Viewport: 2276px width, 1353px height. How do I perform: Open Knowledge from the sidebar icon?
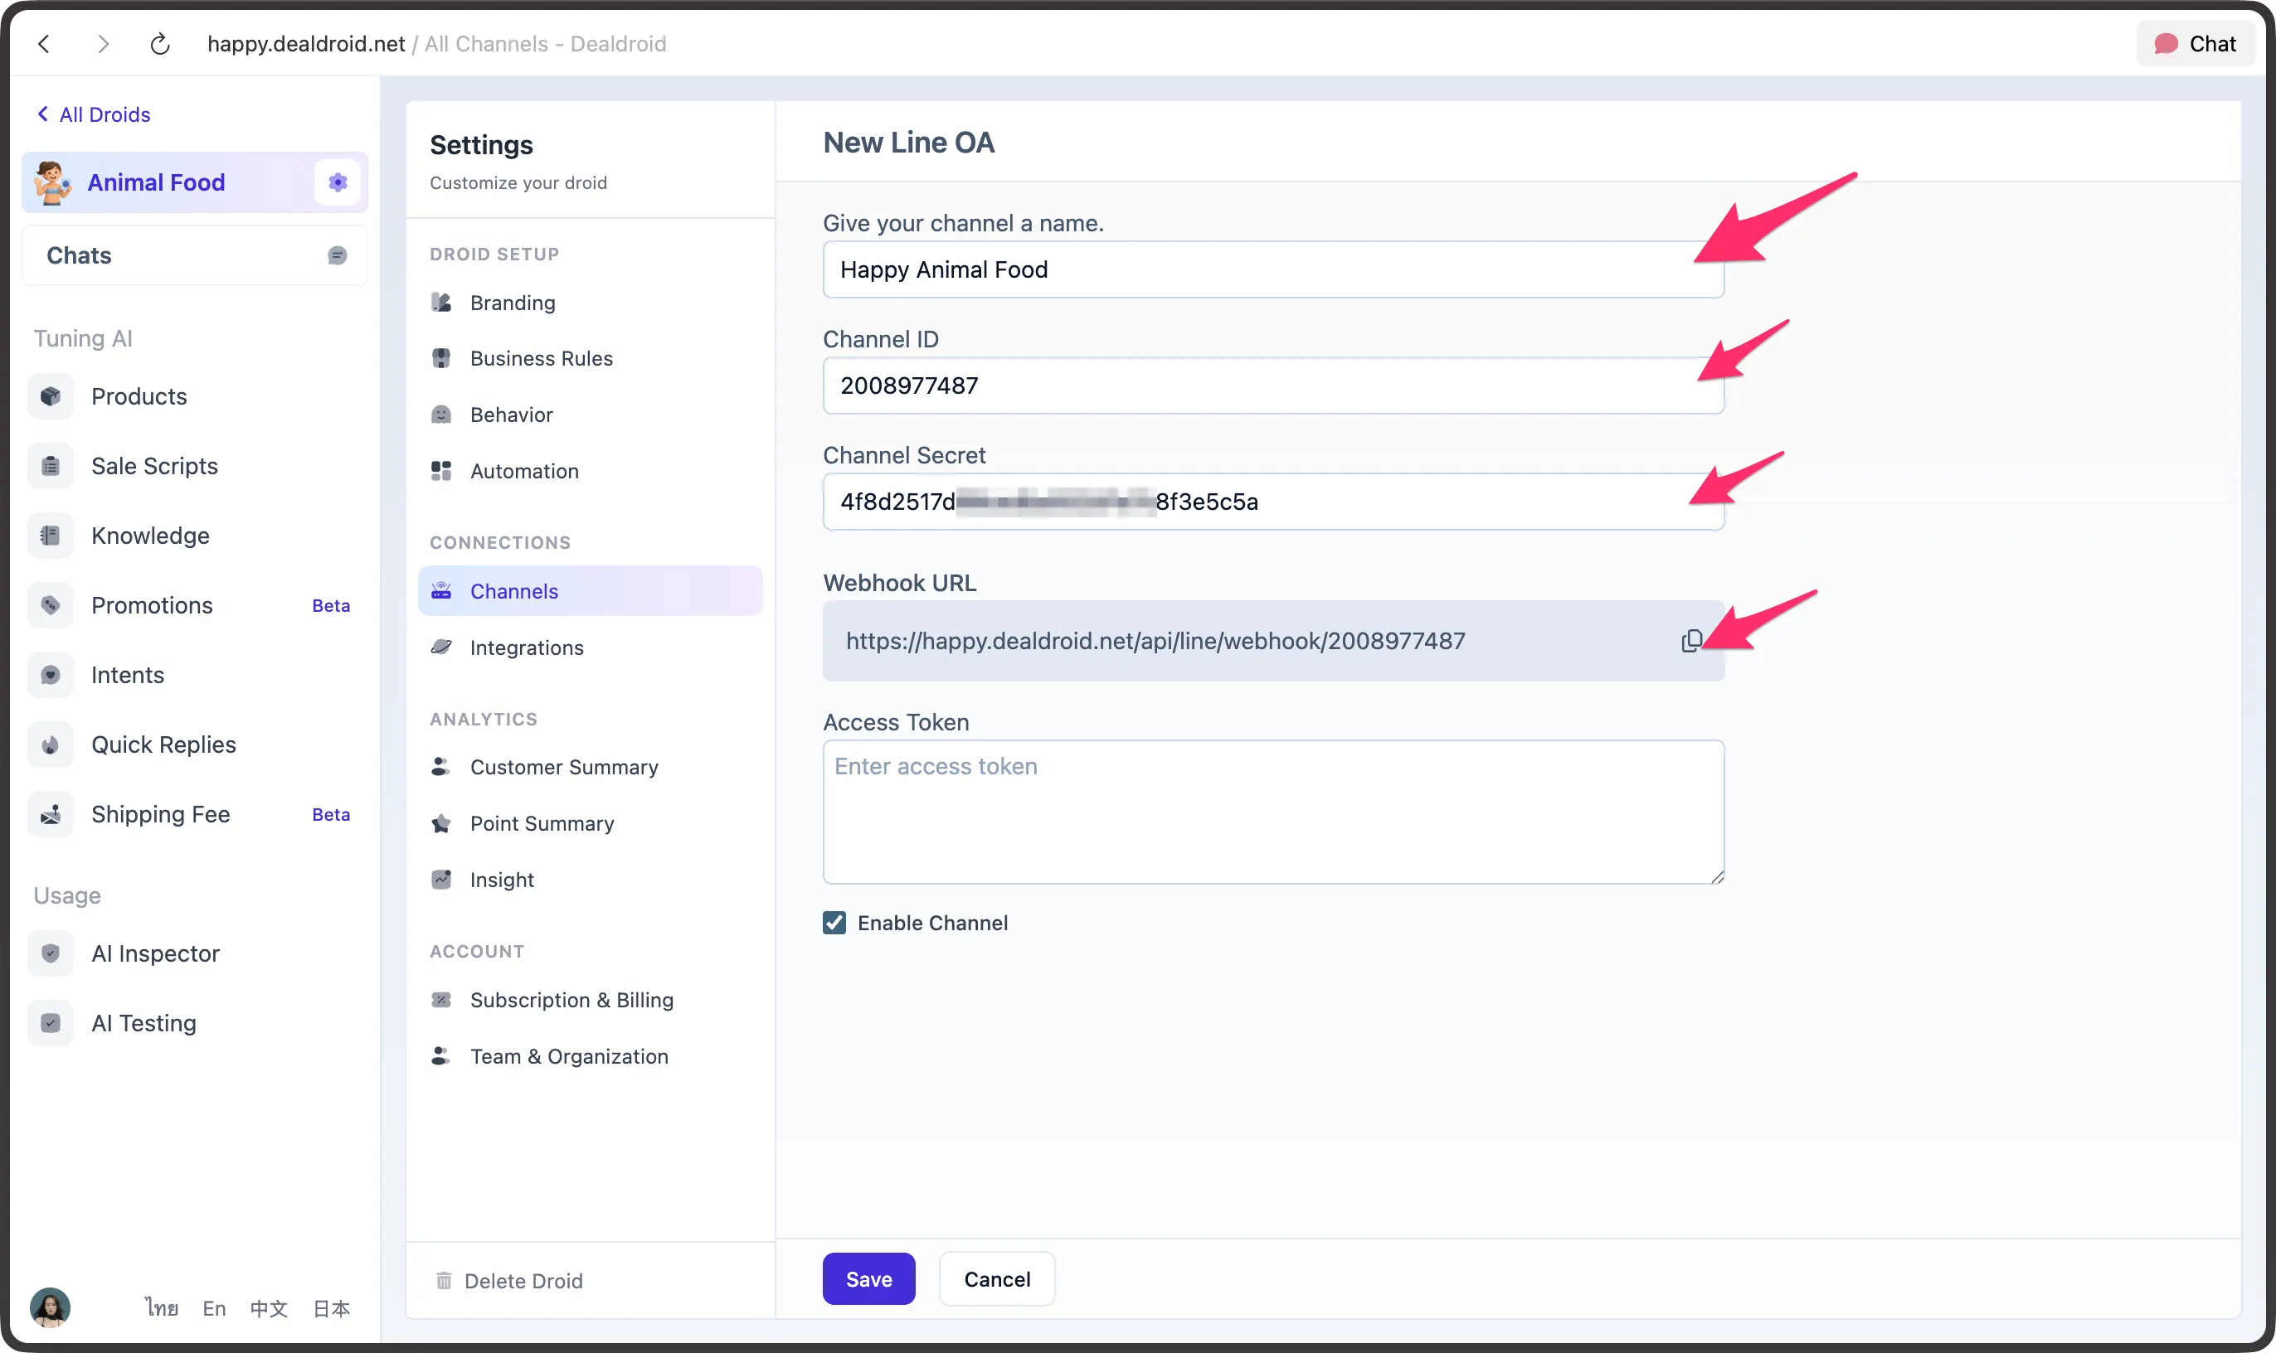click(50, 536)
